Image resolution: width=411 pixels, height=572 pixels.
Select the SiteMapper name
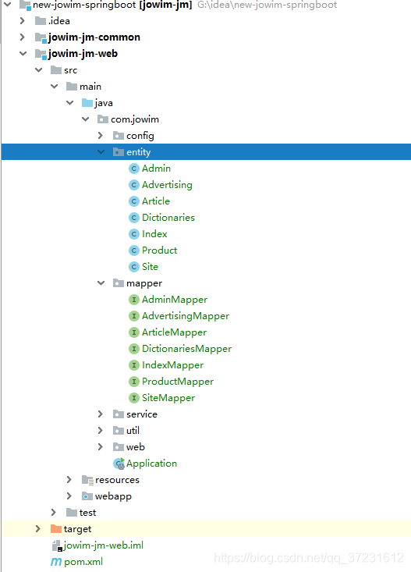168,398
